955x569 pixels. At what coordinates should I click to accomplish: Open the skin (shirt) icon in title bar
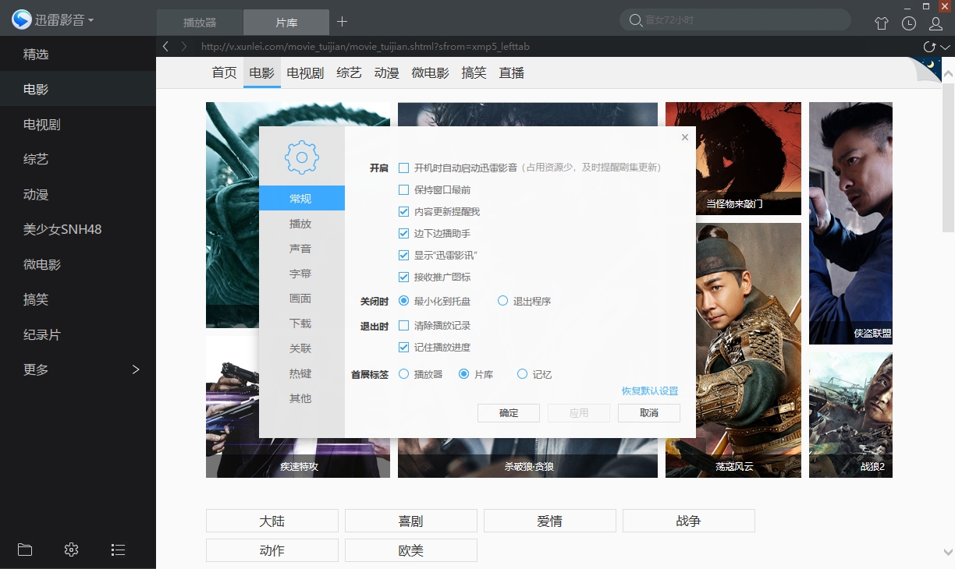pyautogui.click(x=882, y=23)
